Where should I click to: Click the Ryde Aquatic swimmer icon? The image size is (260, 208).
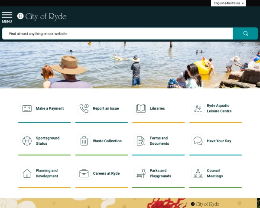pos(198,108)
